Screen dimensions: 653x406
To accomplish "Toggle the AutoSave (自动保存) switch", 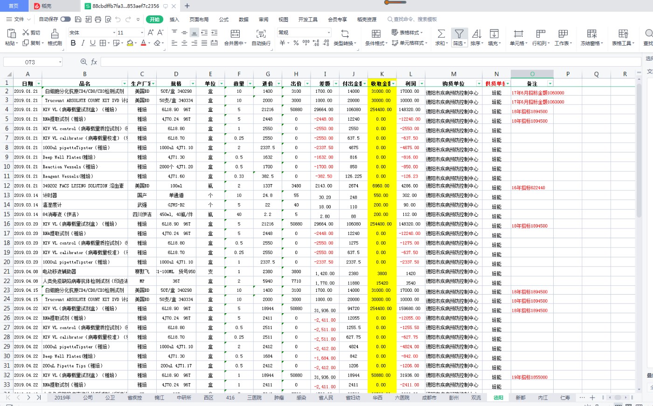I will coord(65,19).
